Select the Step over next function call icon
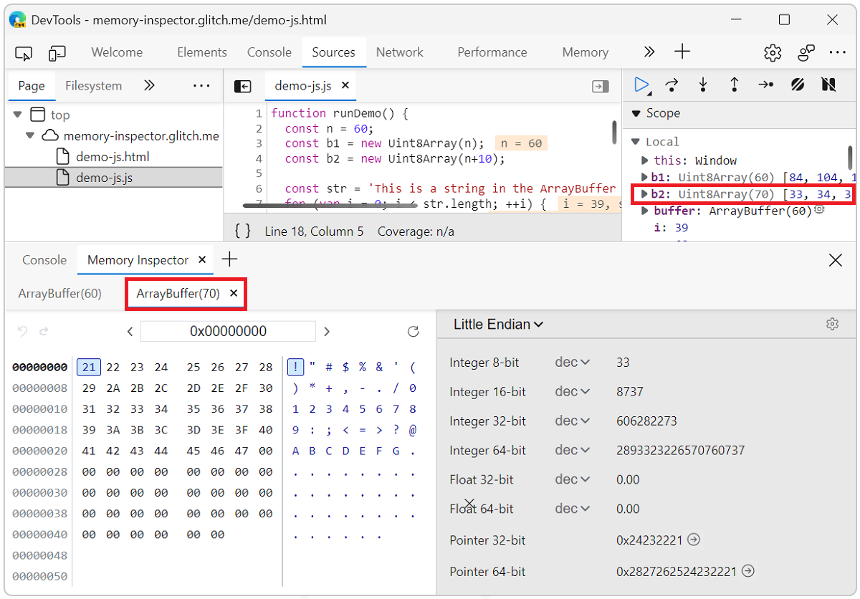The height and width of the screenshot is (599, 860). click(x=672, y=85)
